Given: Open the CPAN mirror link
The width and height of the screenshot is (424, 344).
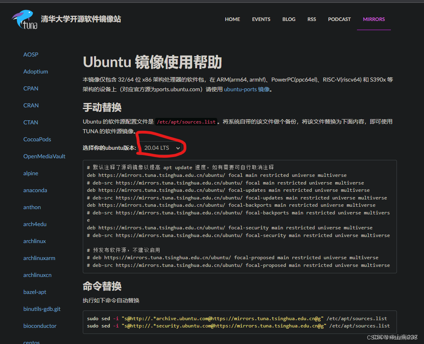Looking at the screenshot, I should click(x=31, y=88).
